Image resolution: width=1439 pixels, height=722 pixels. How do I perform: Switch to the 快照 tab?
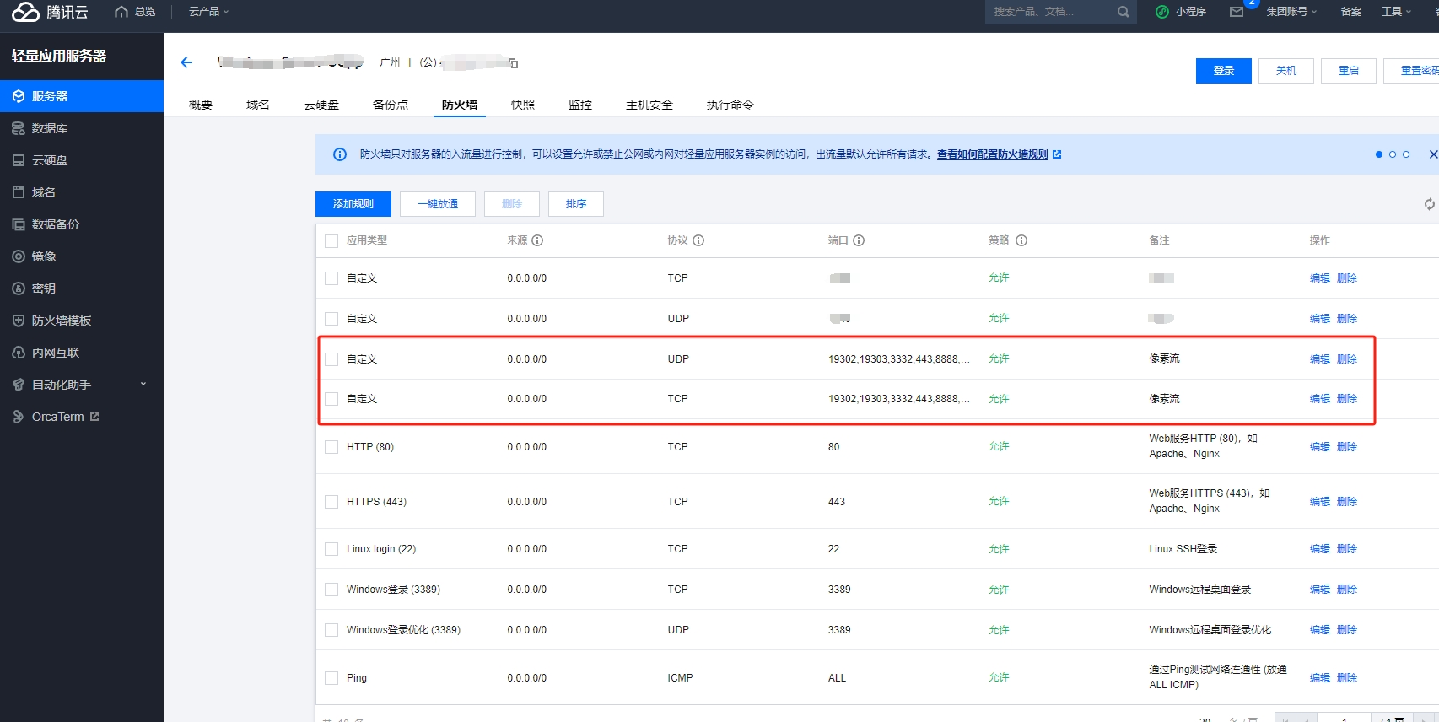click(522, 105)
